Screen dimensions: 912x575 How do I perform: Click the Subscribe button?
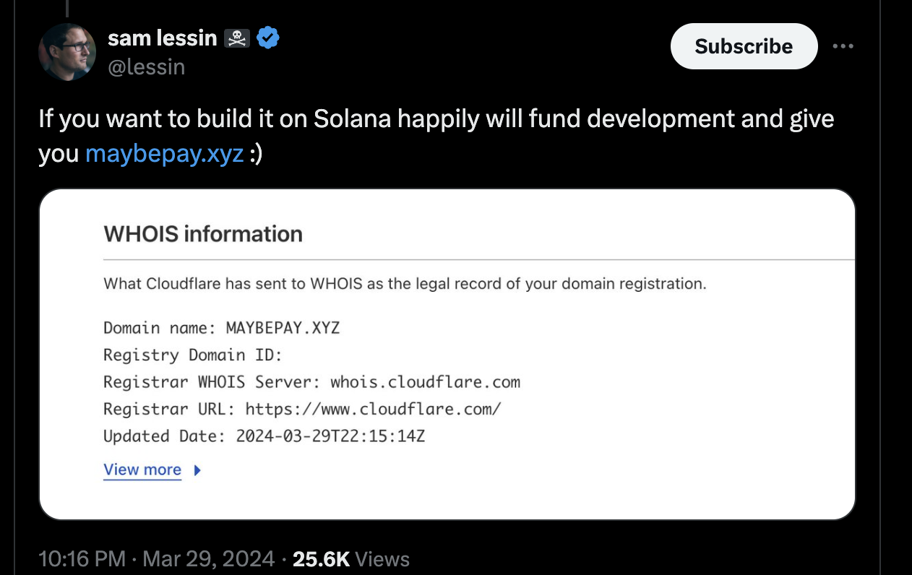[744, 46]
